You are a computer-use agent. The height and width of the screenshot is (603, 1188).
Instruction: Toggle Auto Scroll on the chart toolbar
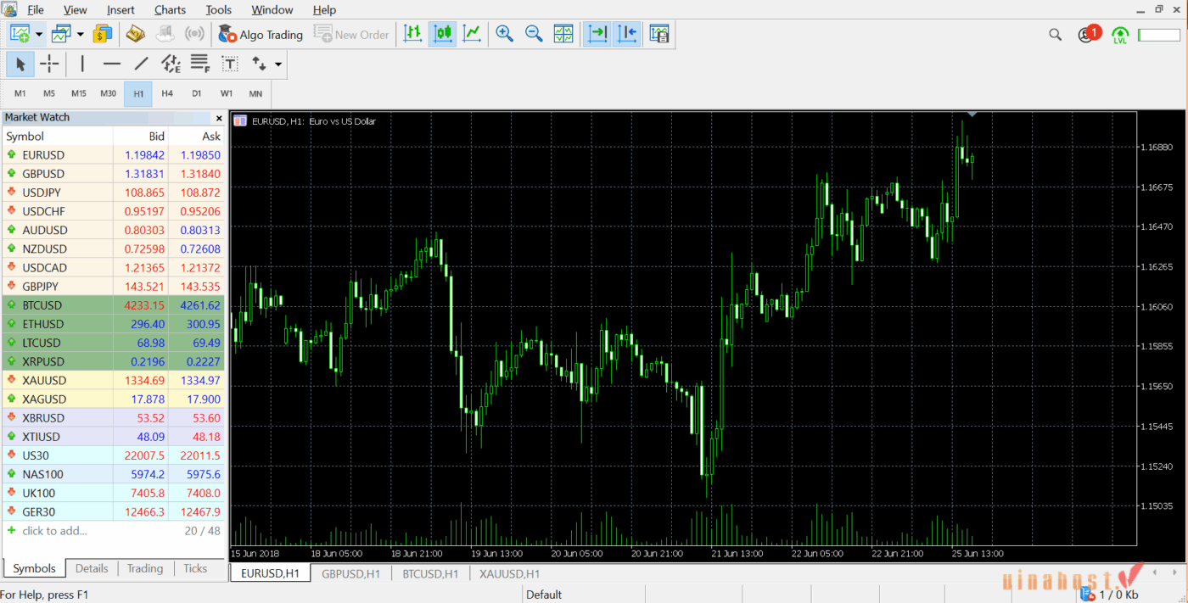(x=597, y=34)
